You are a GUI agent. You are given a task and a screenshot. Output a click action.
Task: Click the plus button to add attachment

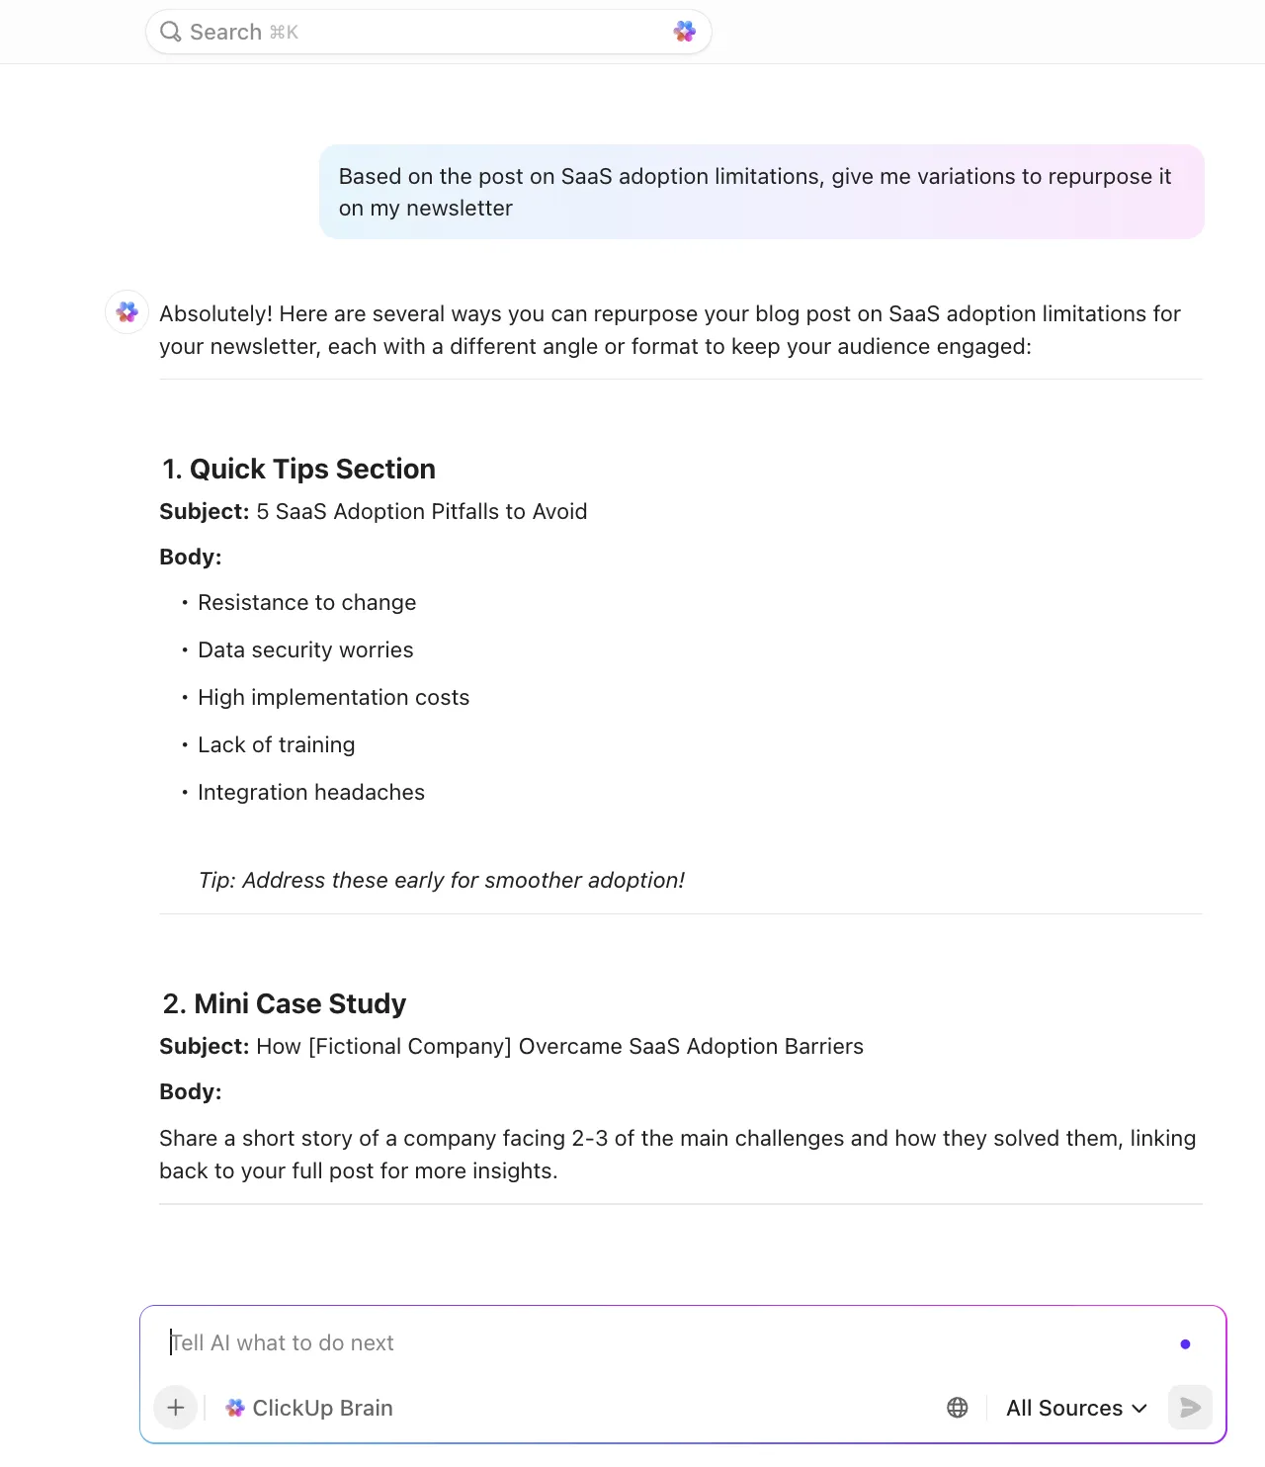click(x=176, y=1408)
